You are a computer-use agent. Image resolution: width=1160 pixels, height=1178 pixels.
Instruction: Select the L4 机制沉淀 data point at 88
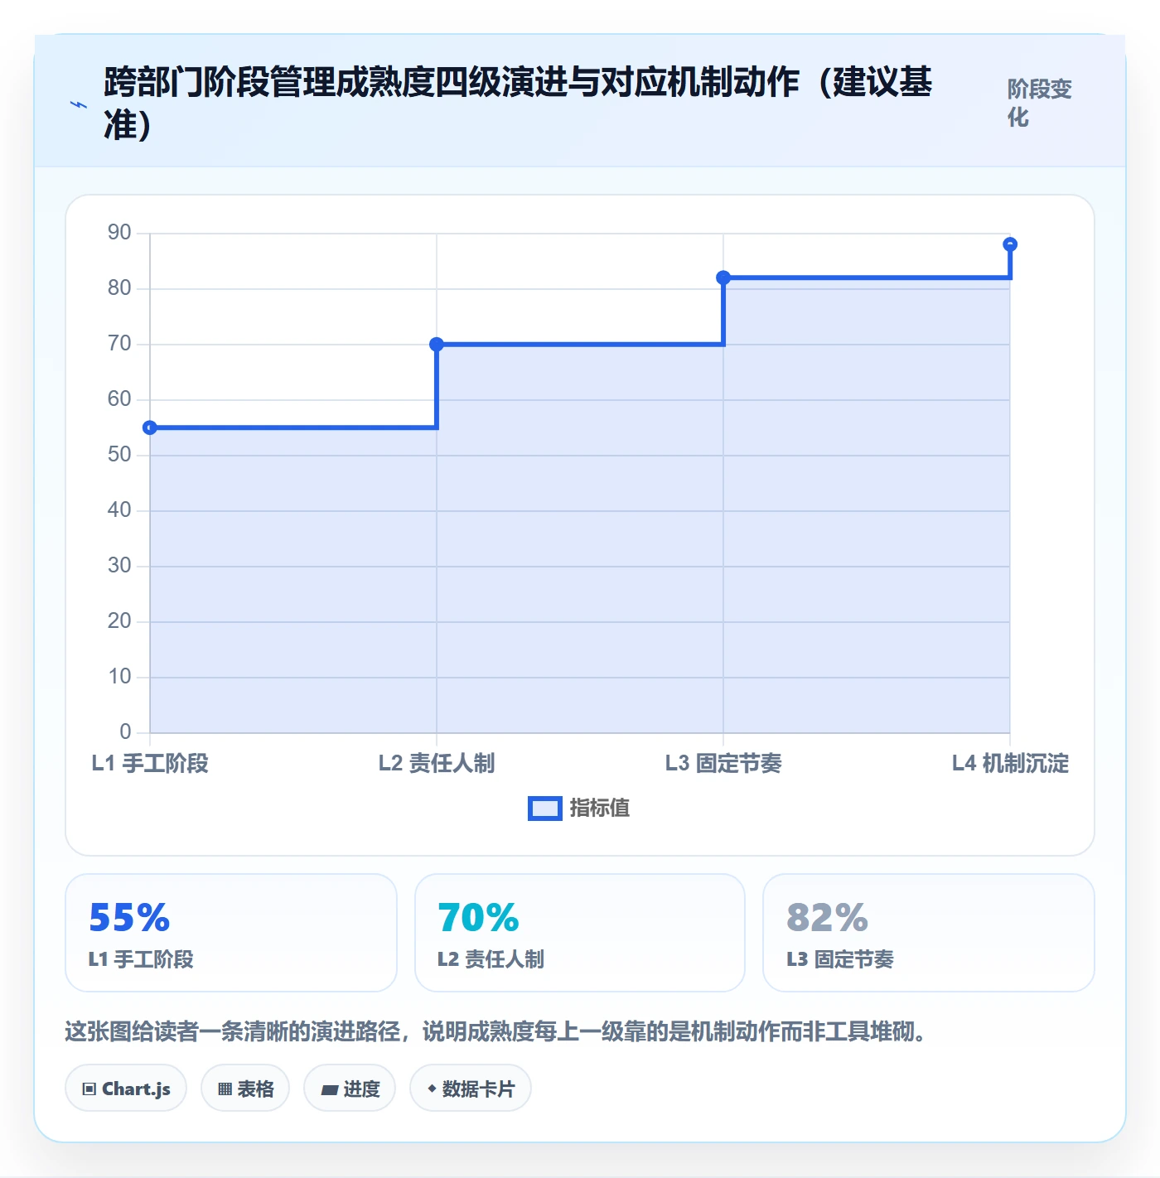1010,244
